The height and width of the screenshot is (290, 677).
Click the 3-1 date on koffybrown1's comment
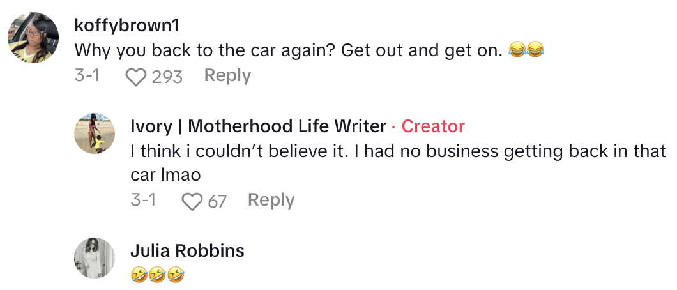click(x=88, y=76)
